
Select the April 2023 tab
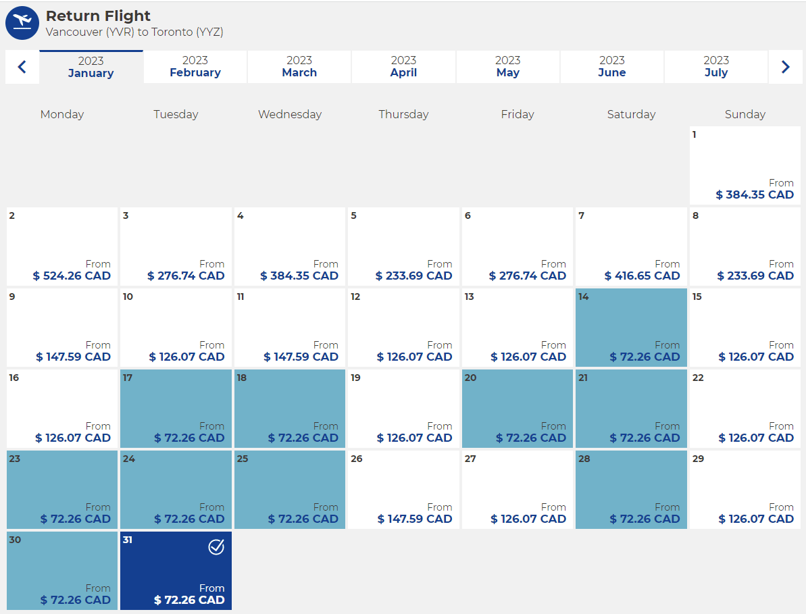(403, 67)
